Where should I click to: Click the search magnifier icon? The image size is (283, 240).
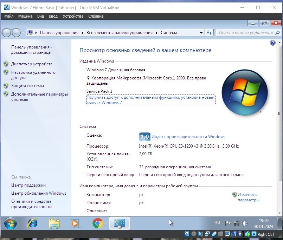(x=278, y=33)
